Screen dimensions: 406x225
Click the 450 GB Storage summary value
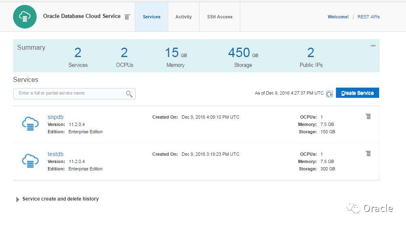pyautogui.click(x=243, y=53)
